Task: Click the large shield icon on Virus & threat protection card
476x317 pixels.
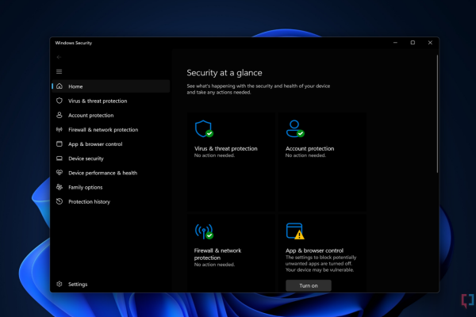Action: coord(204,128)
